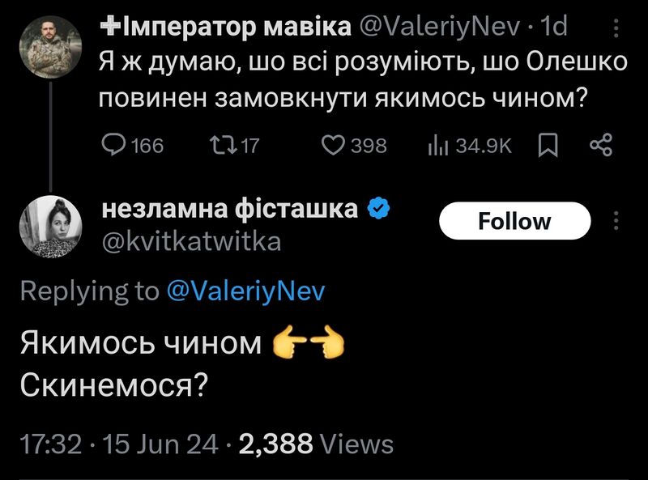The height and width of the screenshot is (480, 648).
Task: Follow незламна фісташка
Action: coord(514,221)
